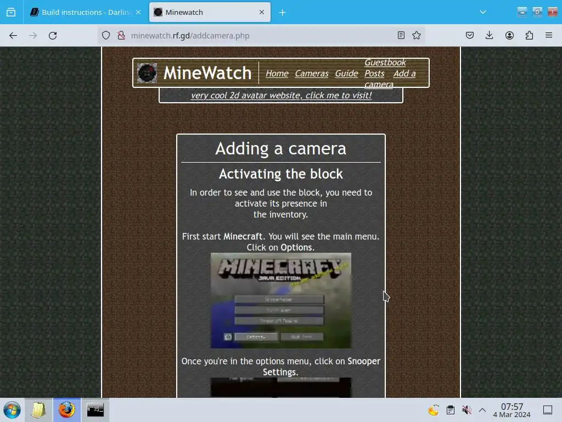Screen dimensions: 562x422
Task: Open clipboard tray icon
Action: point(451,410)
